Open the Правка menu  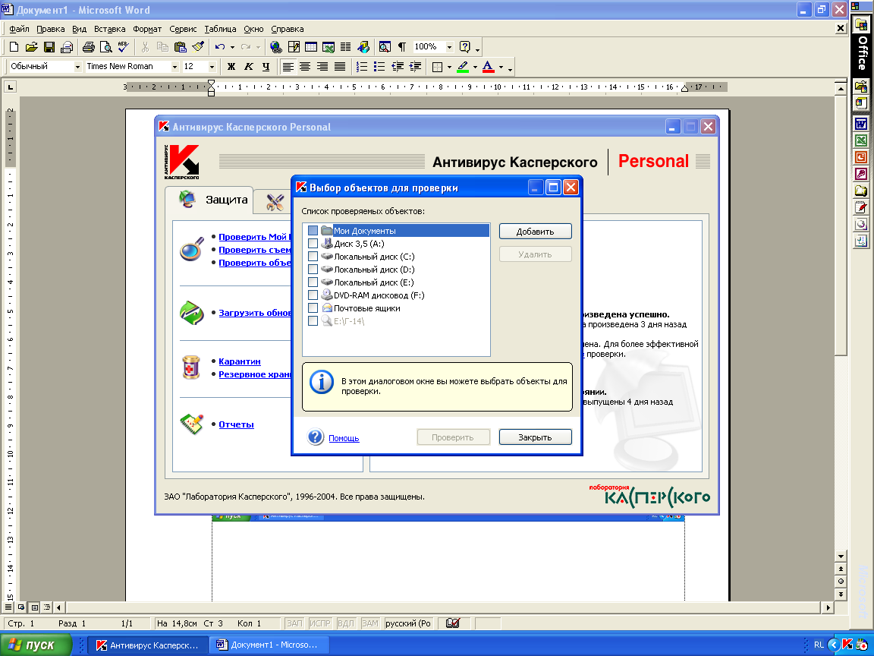click(x=51, y=29)
